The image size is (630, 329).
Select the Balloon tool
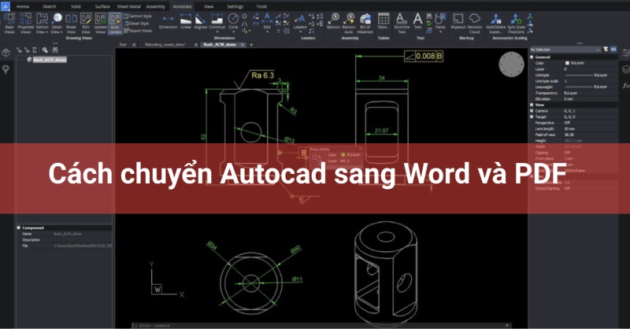[x=333, y=22]
